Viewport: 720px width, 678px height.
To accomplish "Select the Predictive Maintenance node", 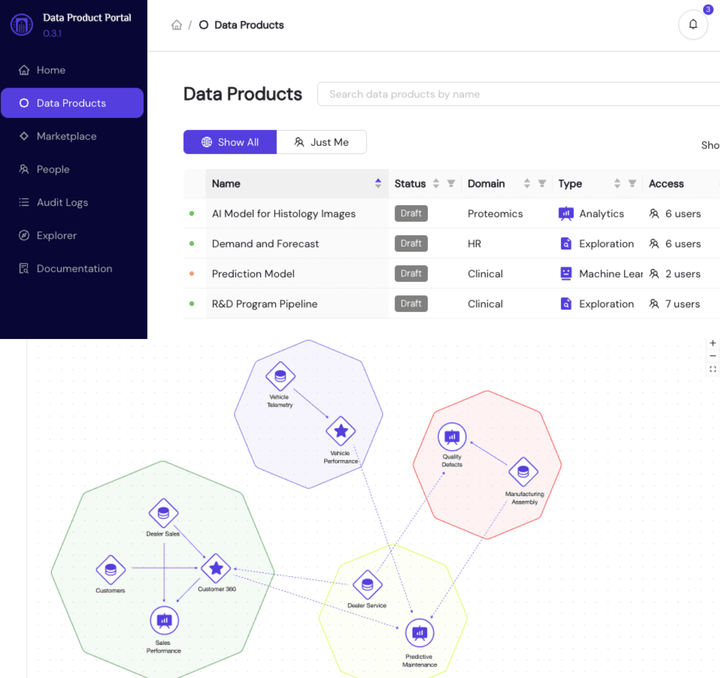I will tap(419, 633).
